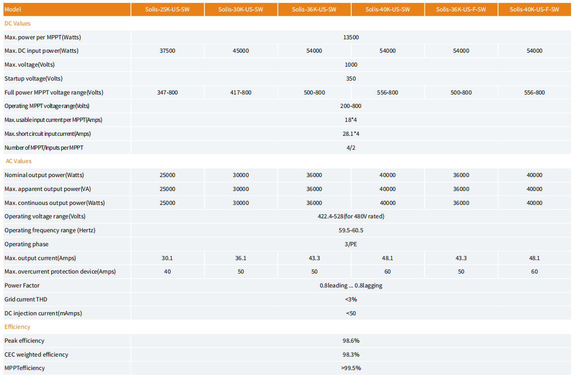Click the Operating frequency range (Hertz) label
The width and height of the screenshot is (577, 378).
50,230
